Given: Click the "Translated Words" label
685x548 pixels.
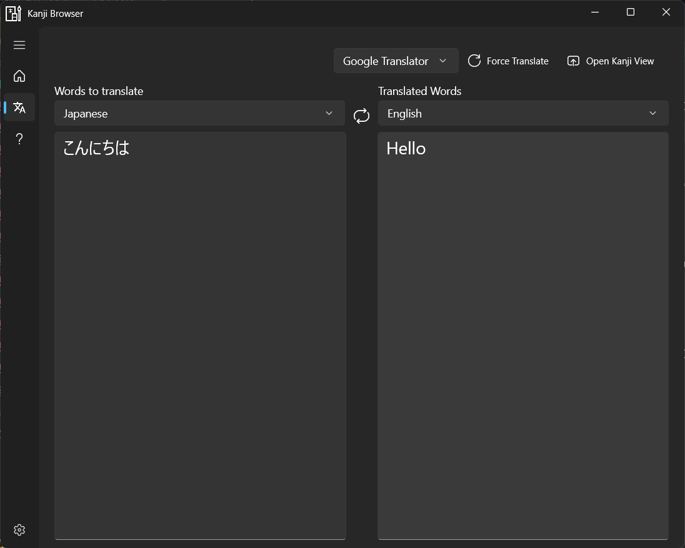Looking at the screenshot, I should pos(419,91).
